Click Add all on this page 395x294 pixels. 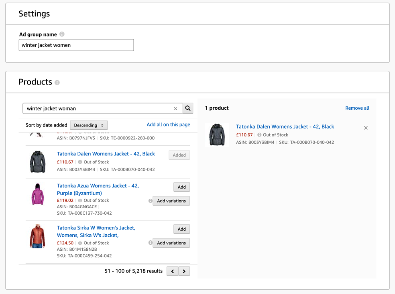(x=168, y=125)
